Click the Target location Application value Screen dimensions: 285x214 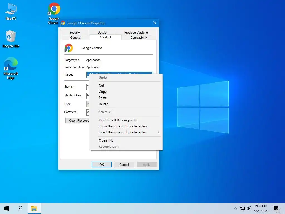[x=93, y=67]
